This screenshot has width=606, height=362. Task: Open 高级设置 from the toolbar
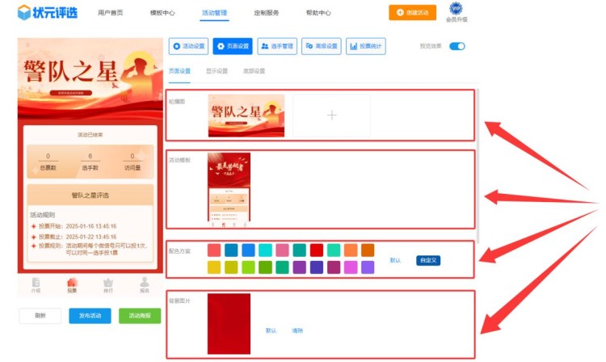click(x=322, y=47)
